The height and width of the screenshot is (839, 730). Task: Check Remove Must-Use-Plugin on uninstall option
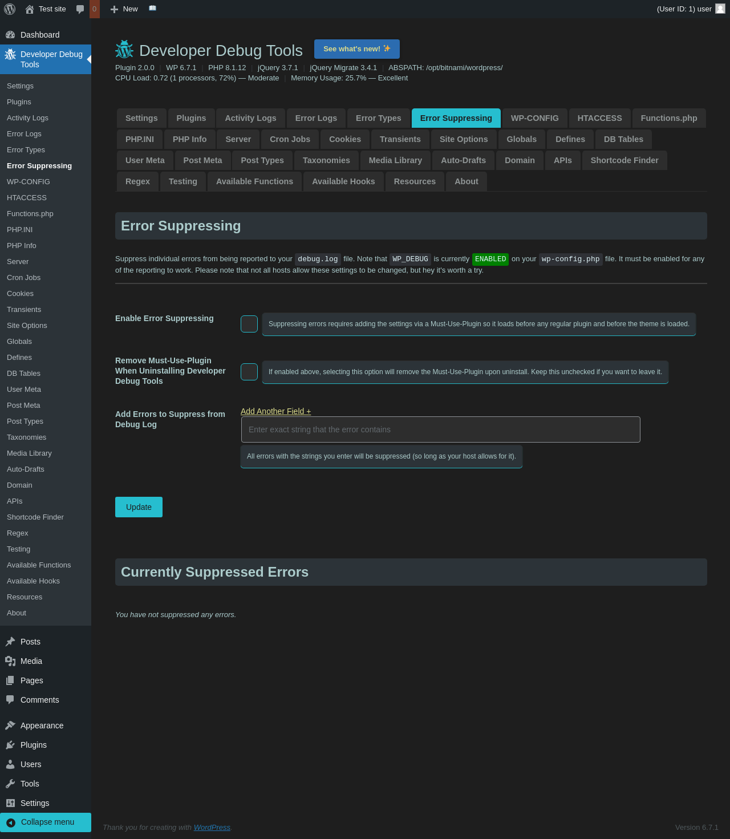click(249, 372)
